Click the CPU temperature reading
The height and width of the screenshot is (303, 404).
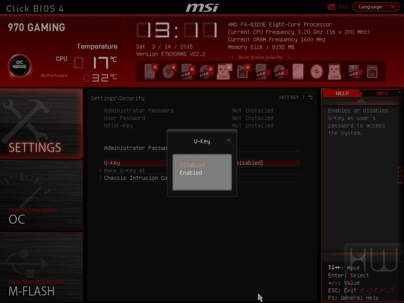point(96,62)
